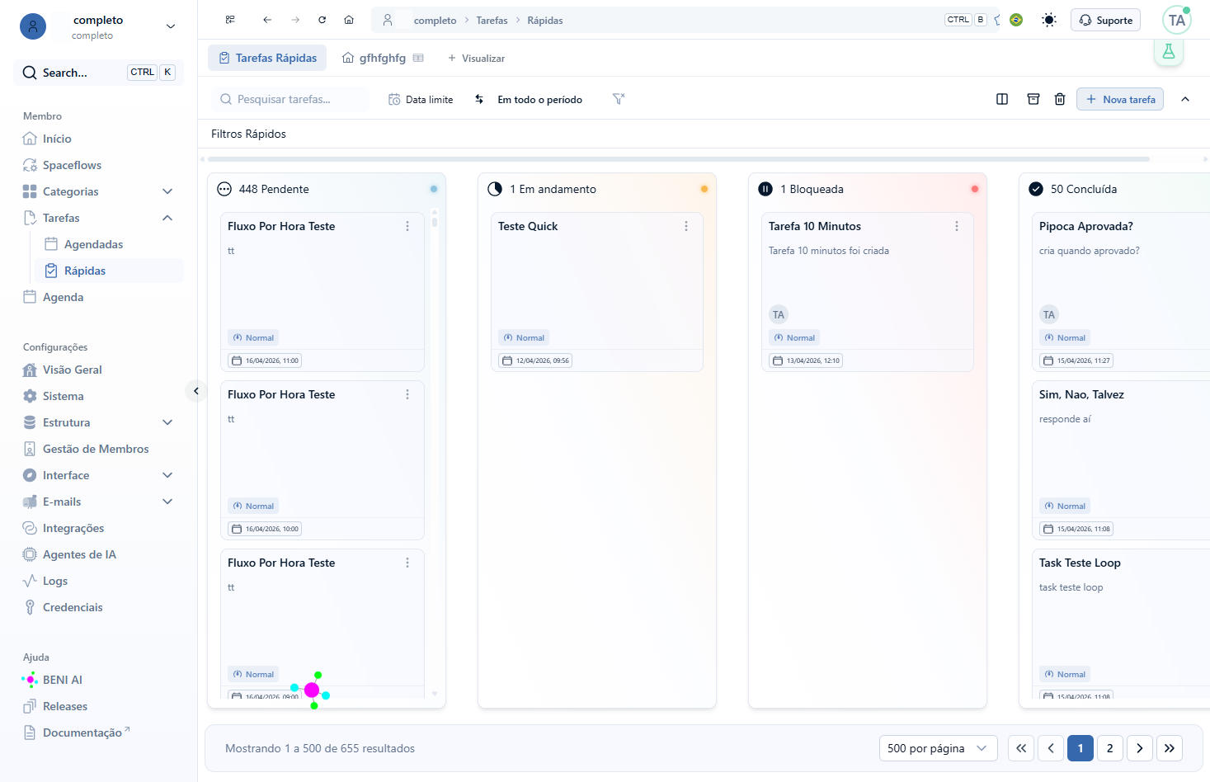Expand the Categorias sidebar section
This screenshot has height=782, width=1210.
pyautogui.click(x=167, y=191)
